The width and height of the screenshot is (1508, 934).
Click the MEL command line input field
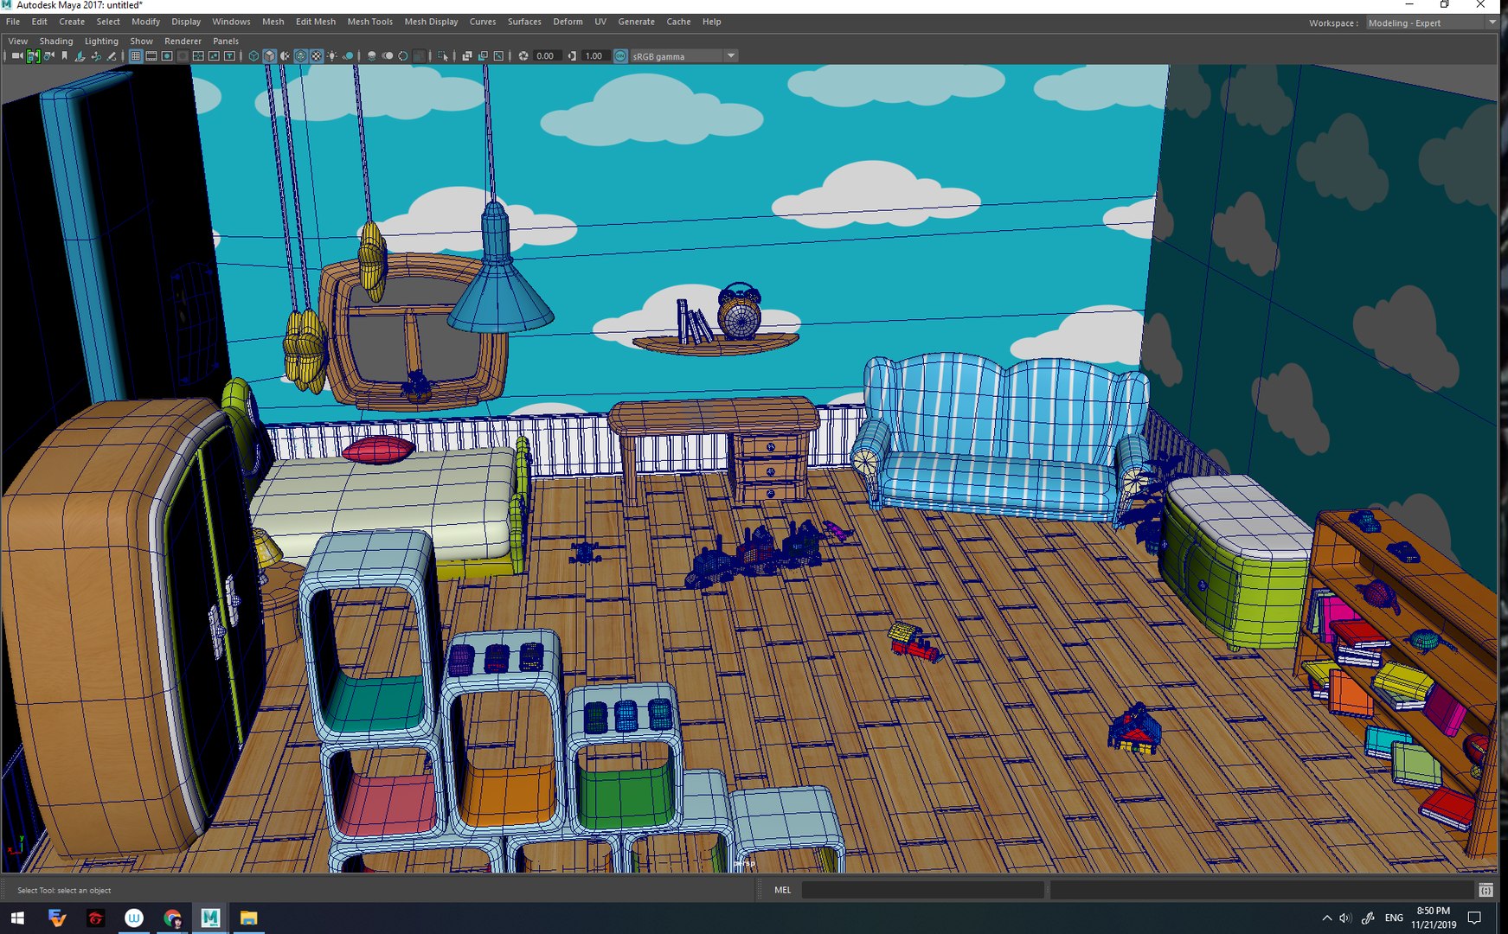pyautogui.click(x=922, y=890)
